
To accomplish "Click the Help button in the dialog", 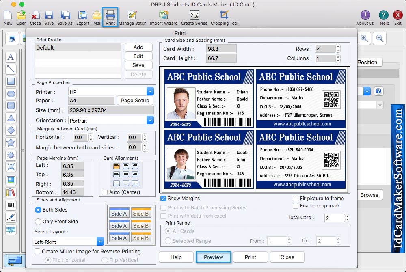I will coord(176,257).
